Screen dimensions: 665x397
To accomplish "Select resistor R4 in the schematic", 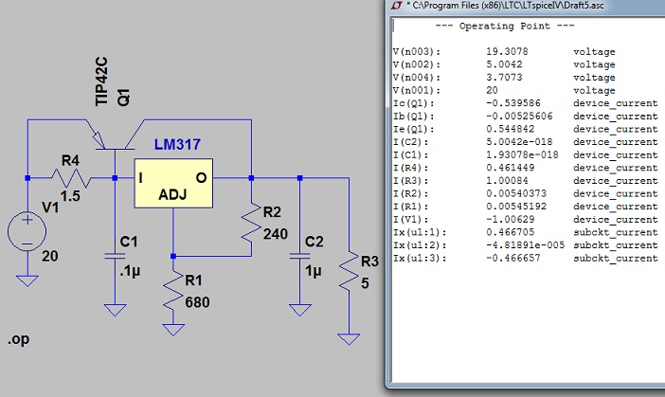I will pyautogui.click(x=69, y=177).
